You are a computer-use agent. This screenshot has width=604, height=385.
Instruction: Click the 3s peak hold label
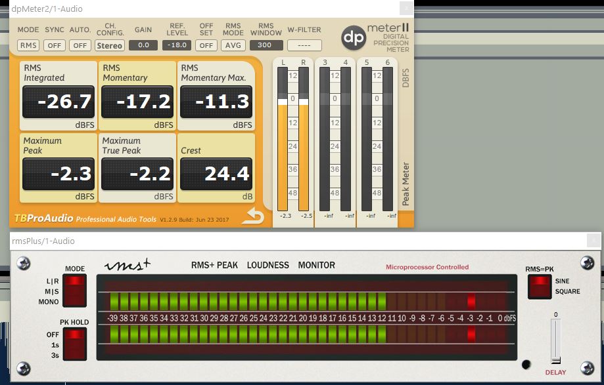pos(55,355)
